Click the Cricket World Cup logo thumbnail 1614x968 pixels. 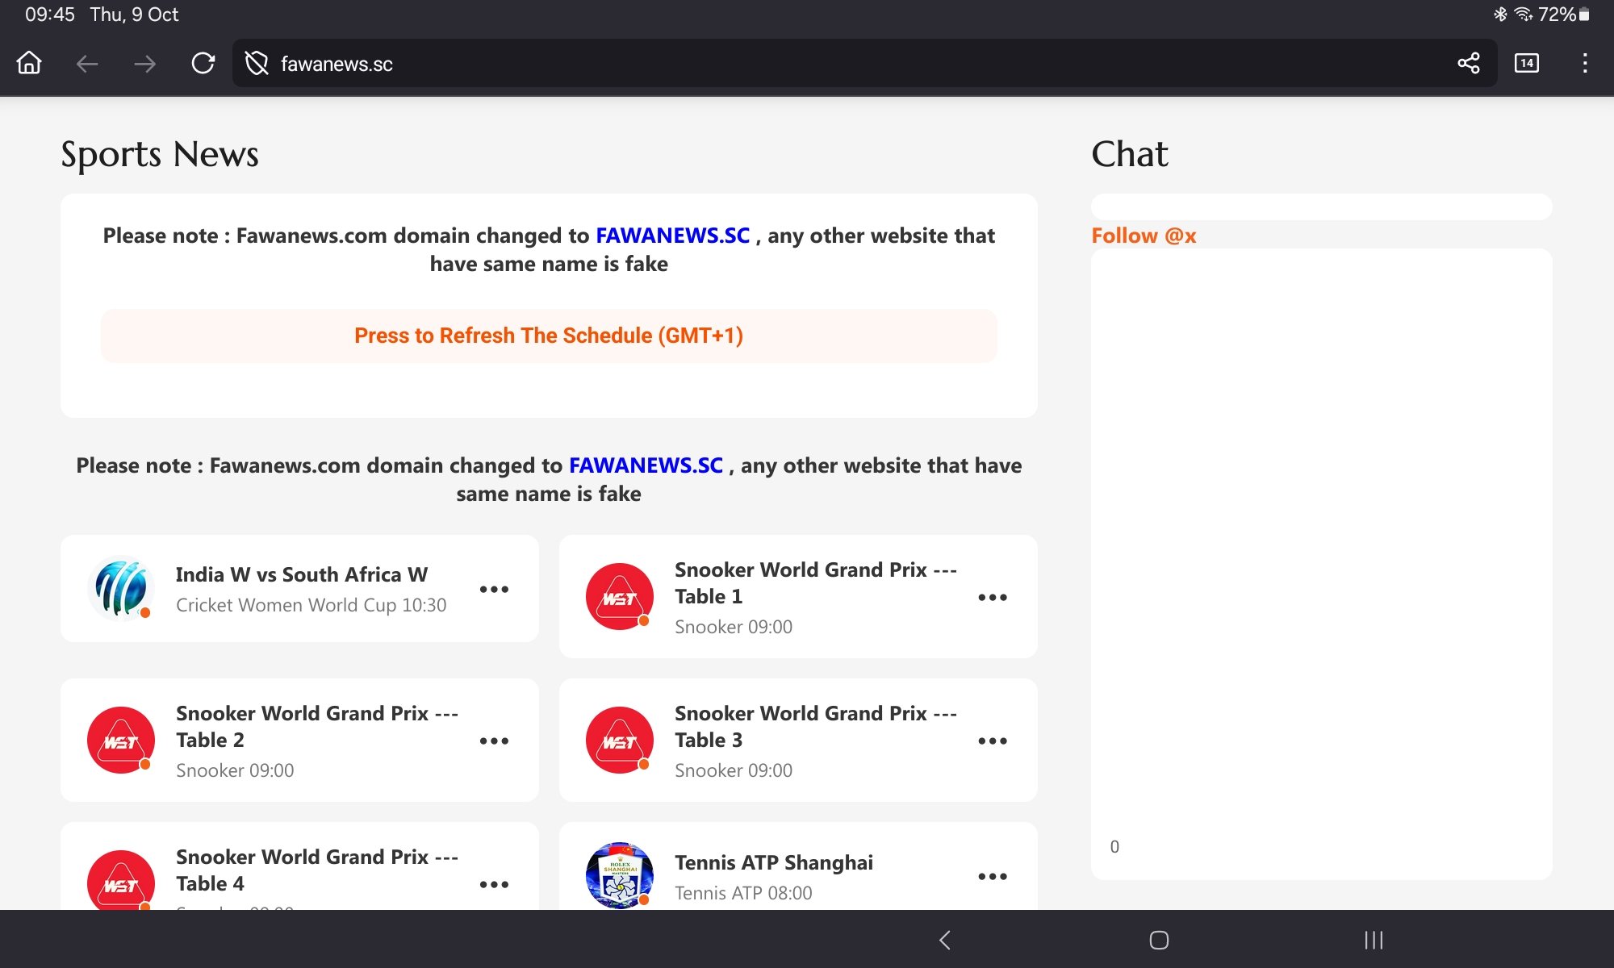coord(121,588)
